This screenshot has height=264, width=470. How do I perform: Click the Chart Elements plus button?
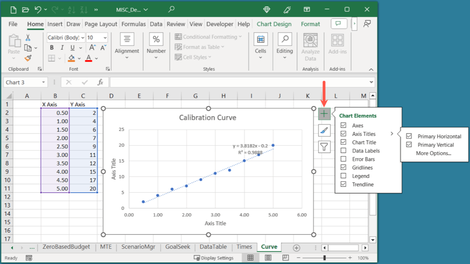tap(324, 114)
